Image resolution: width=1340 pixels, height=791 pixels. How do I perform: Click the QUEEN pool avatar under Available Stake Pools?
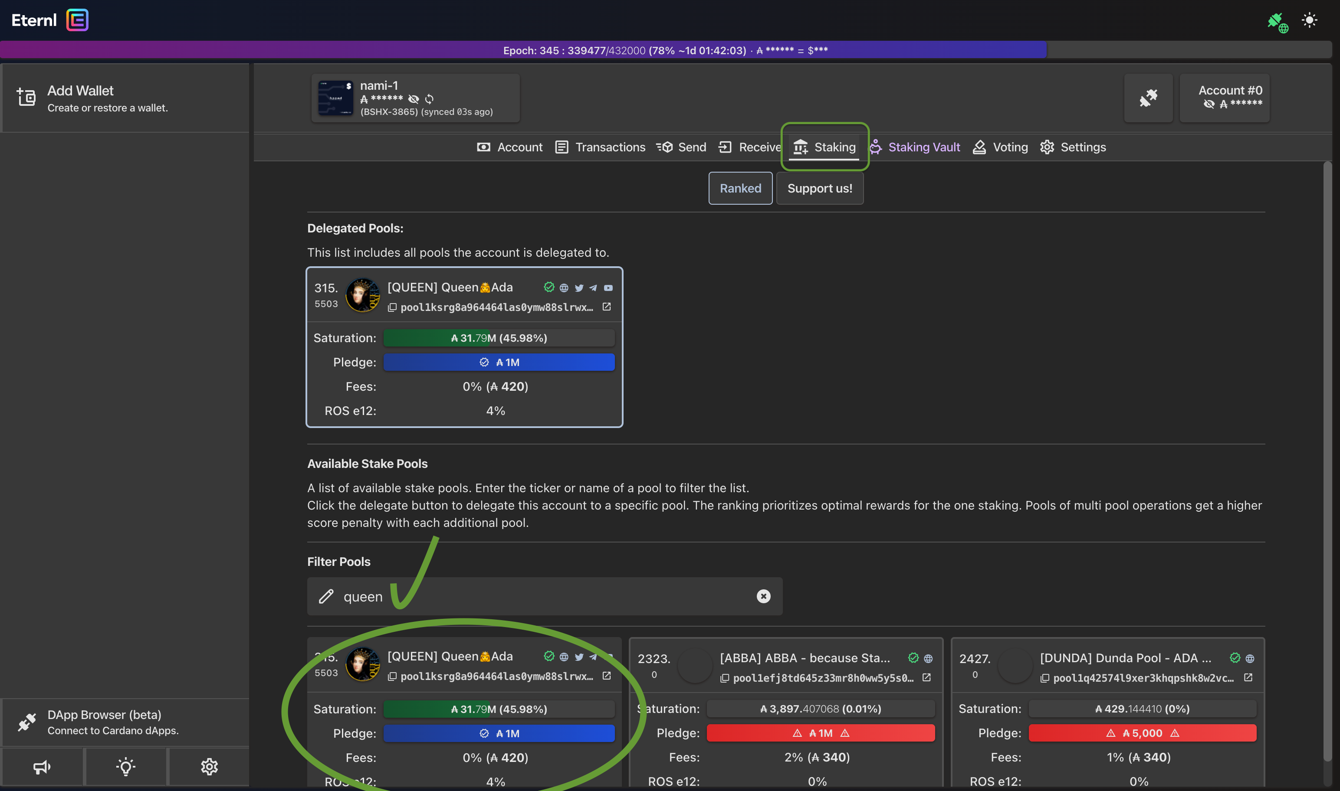(x=363, y=664)
